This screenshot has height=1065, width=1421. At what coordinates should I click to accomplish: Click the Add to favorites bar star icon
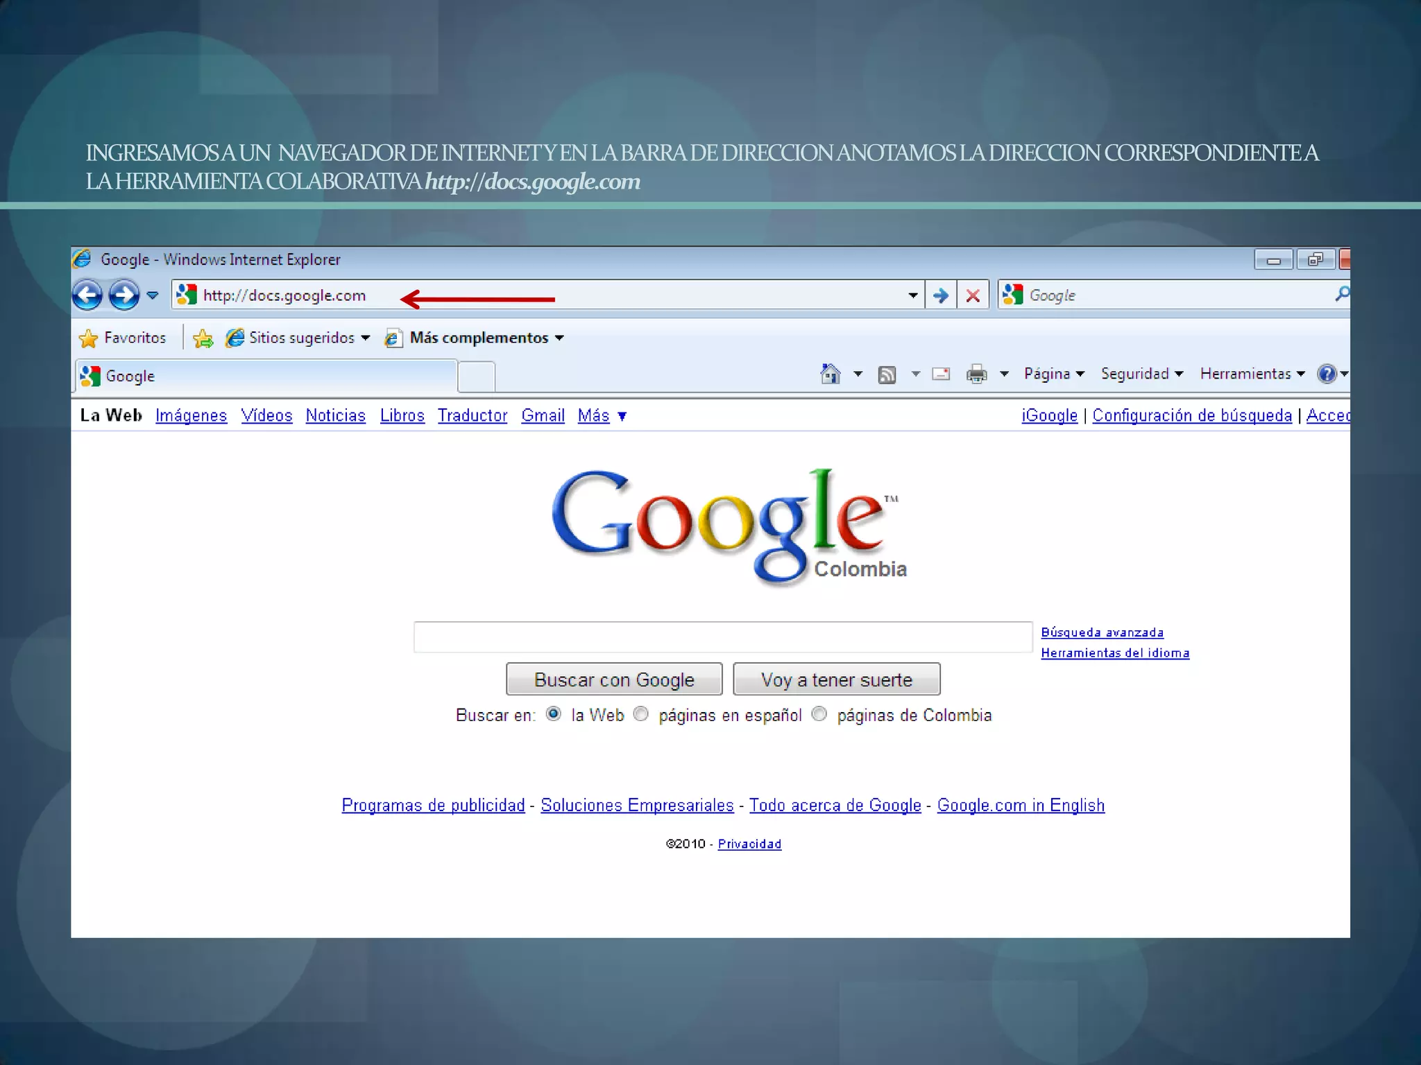click(x=203, y=338)
